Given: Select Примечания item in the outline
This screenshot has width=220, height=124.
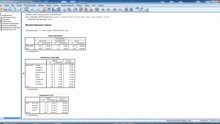Looking at the screenshot, I should (7, 21).
